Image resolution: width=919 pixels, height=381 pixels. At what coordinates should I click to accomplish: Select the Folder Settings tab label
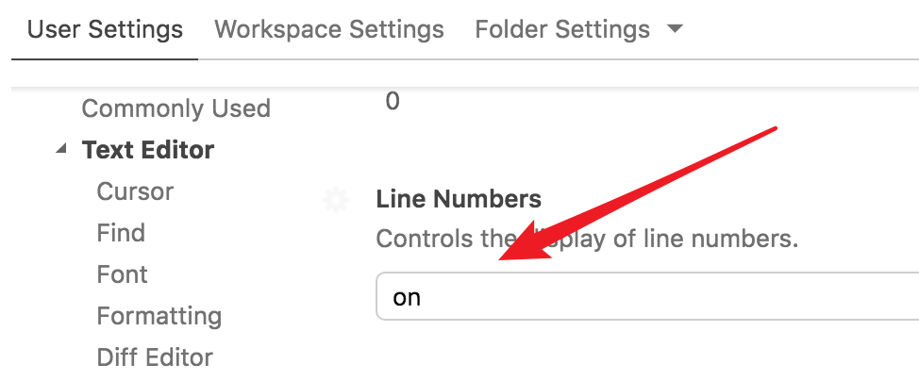(562, 29)
